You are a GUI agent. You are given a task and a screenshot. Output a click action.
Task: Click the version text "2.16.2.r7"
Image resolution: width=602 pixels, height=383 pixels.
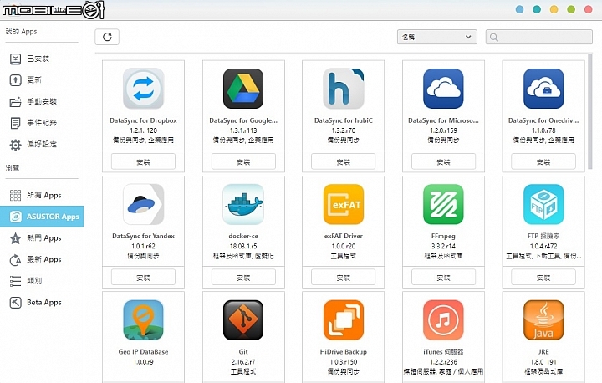pos(243,362)
